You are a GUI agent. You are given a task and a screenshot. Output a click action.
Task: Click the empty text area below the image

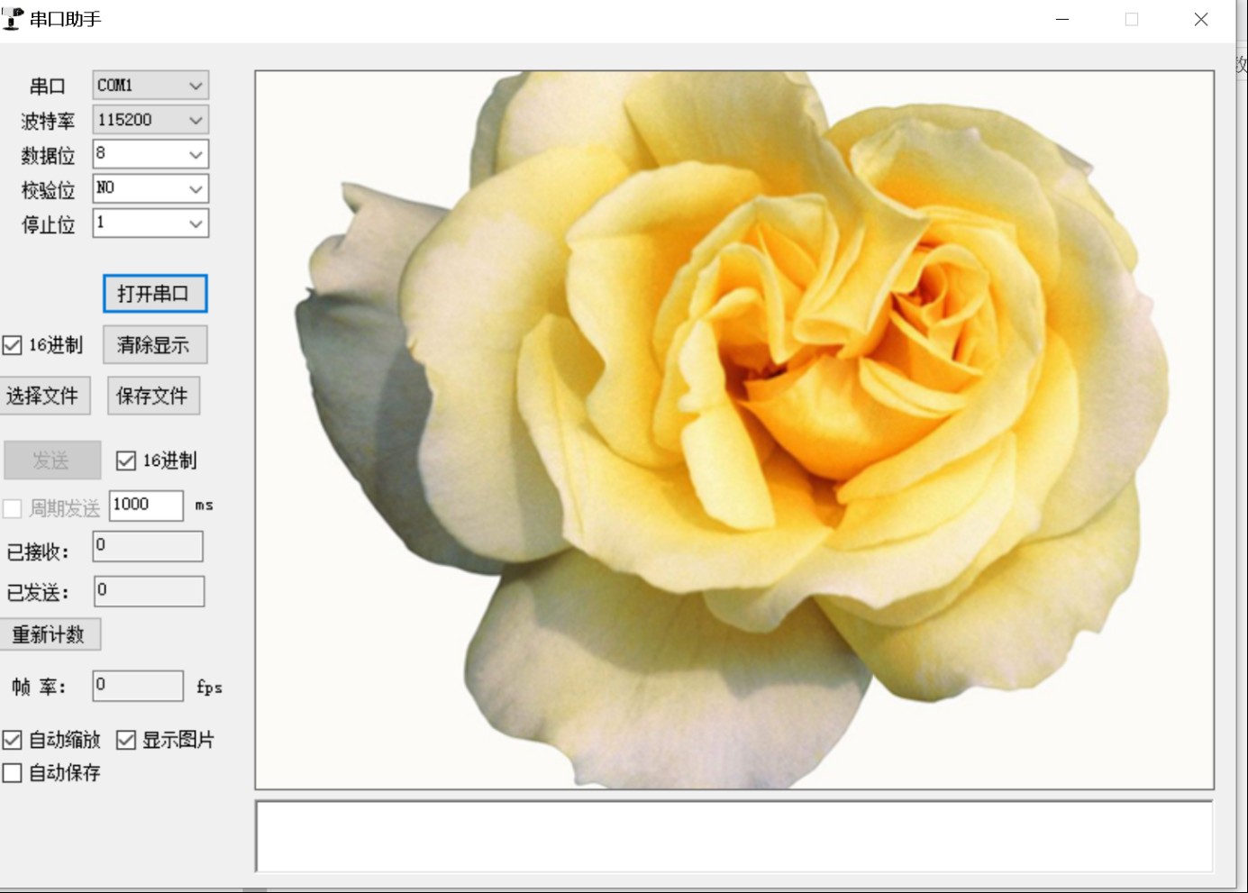(x=733, y=836)
